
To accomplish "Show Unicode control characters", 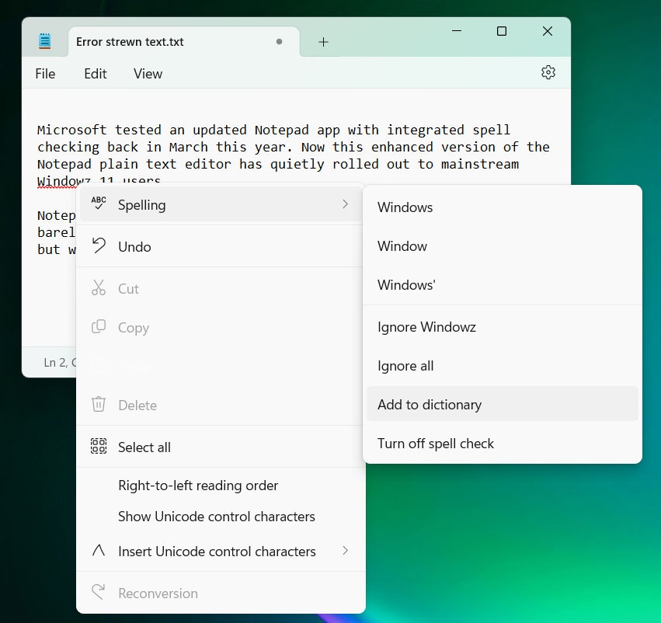I will (216, 516).
